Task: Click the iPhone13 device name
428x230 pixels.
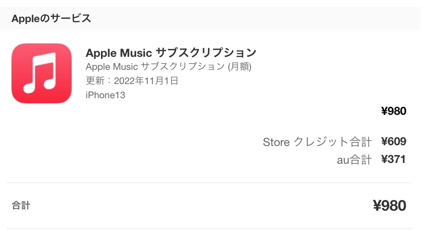Action: [105, 95]
